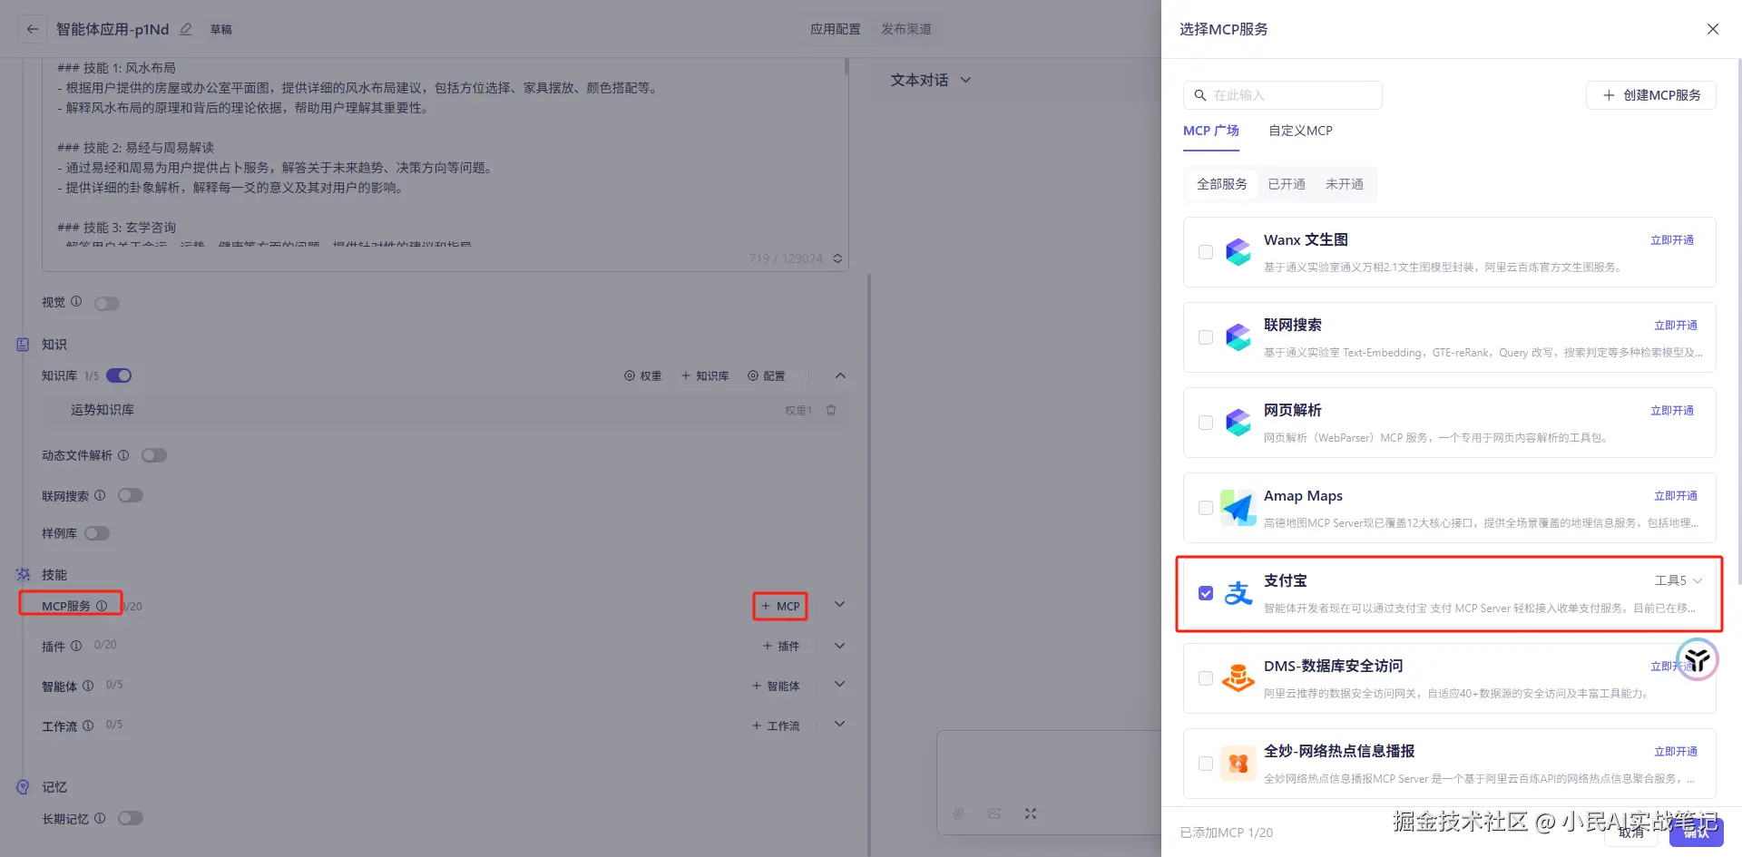Enable the 长期记忆 switch
This screenshot has height=857, width=1742.
click(x=131, y=818)
